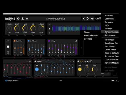The image size is (126, 95).
Task: Click the randomize dice icon
Action: click(92, 18)
